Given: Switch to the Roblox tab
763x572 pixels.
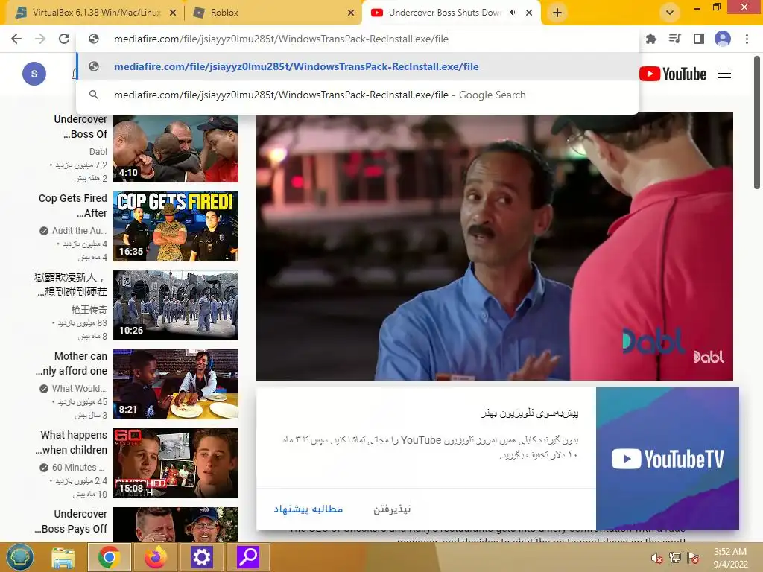Looking at the screenshot, I should pos(273,13).
